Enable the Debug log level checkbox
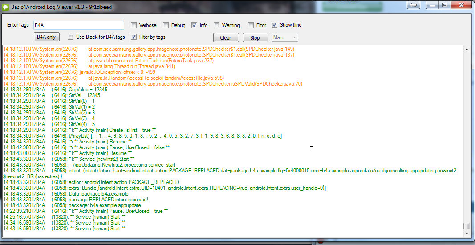This screenshot has height=245, width=475. (x=166, y=25)
